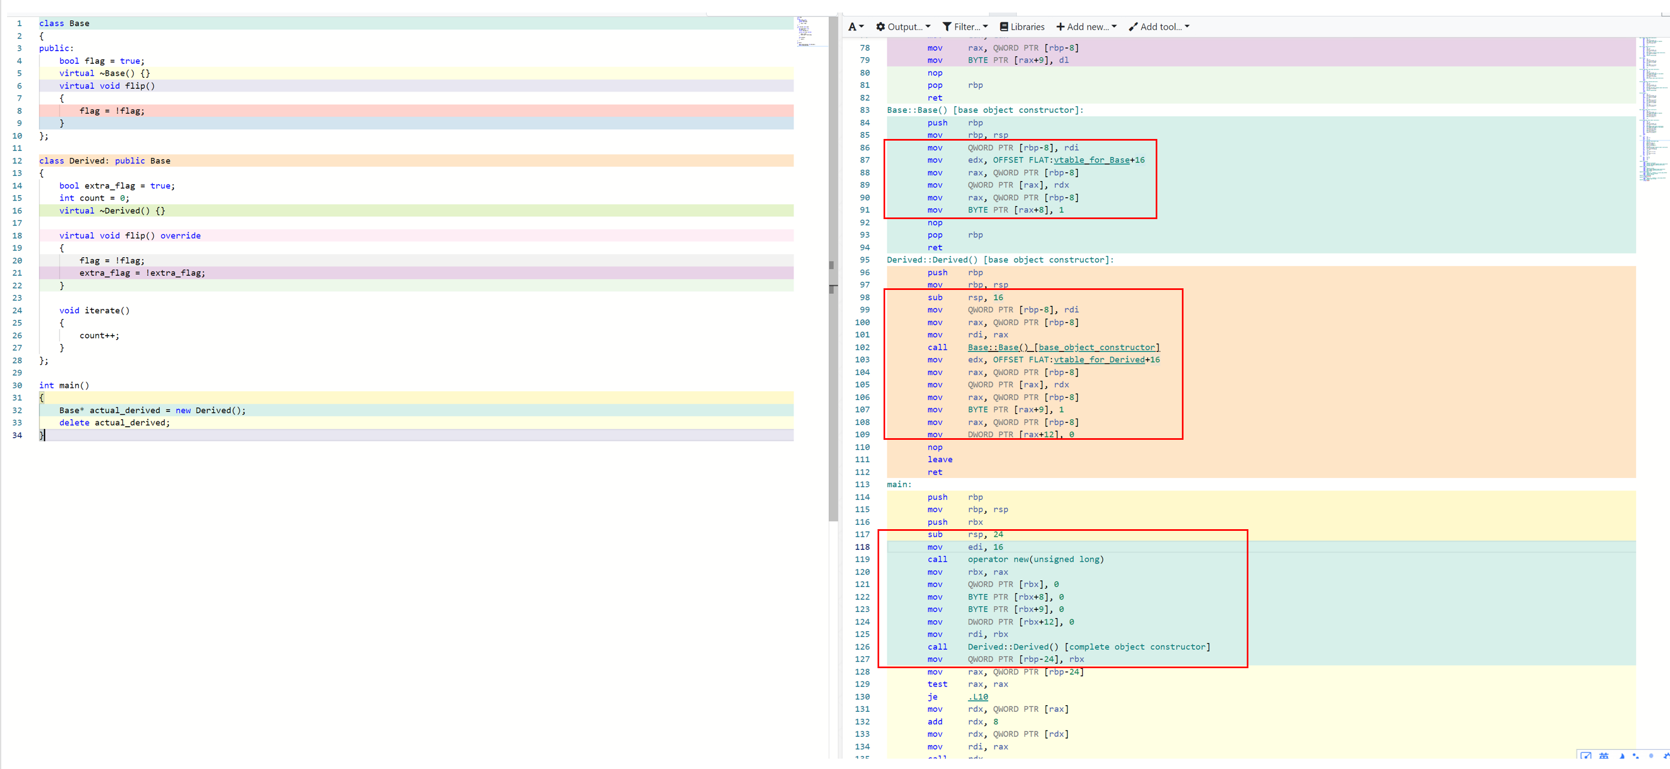Click the IME Chinese/English mode icon
This screenshot has height=769, width=1670.
pos(1604,756)
